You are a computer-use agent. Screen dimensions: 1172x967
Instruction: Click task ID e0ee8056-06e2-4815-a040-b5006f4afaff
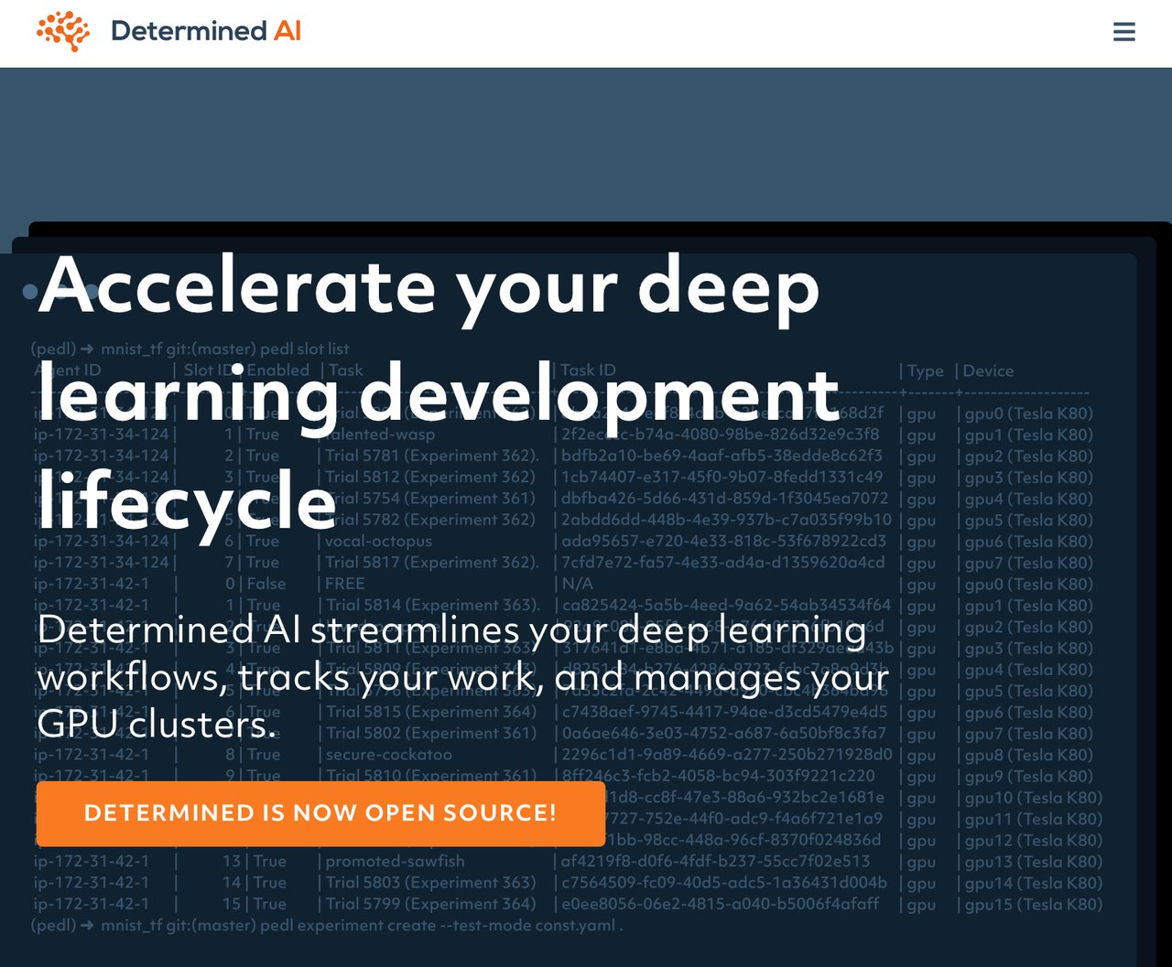[720, 904]
